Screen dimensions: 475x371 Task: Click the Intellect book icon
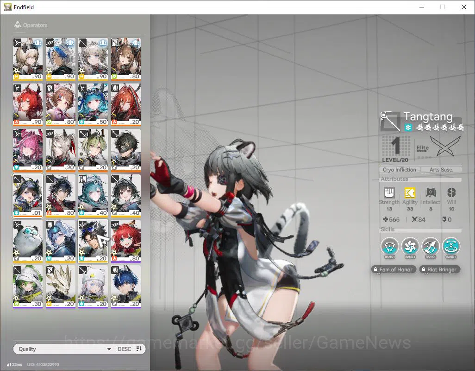(431, 192)
